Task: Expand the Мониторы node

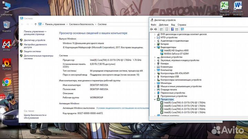Action: 155,83
